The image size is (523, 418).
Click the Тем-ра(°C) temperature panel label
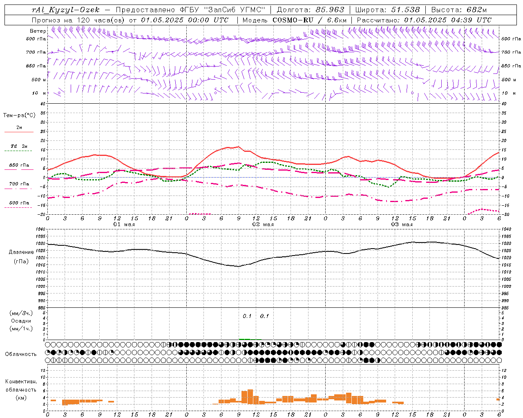19,116
